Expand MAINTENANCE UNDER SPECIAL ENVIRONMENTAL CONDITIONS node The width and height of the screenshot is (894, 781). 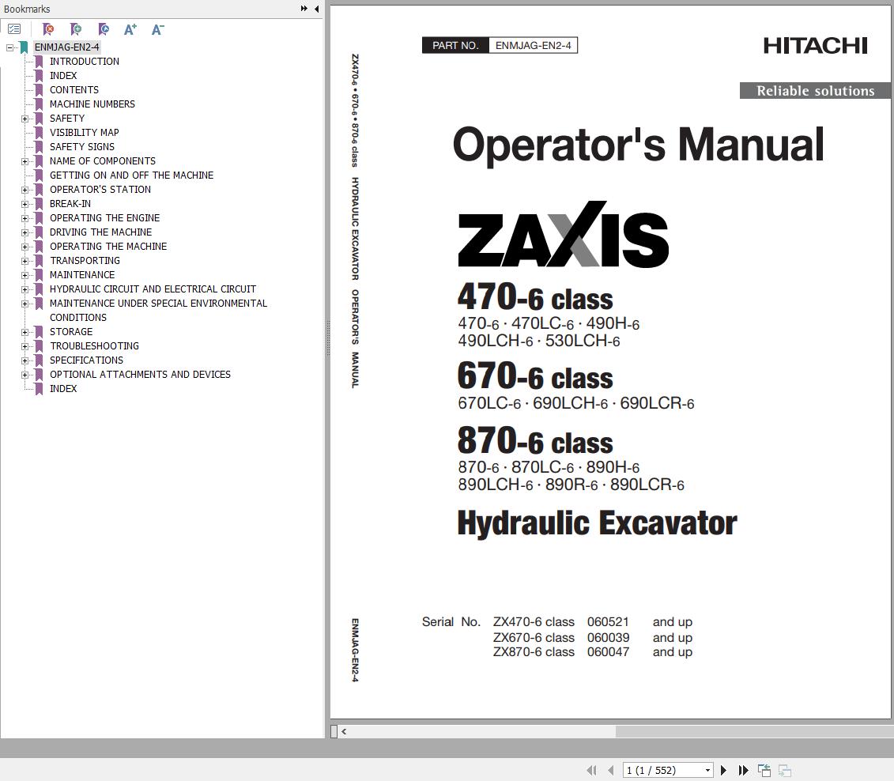(25, 304)
